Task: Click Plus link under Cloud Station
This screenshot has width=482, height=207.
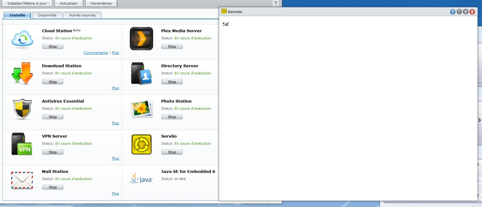Action: click(x=115, y=53)
